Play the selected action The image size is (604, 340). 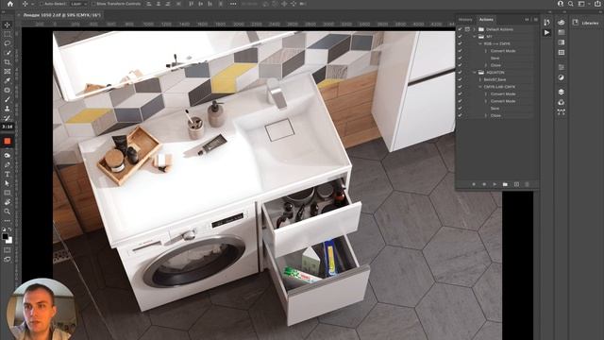tap(495, 184)
